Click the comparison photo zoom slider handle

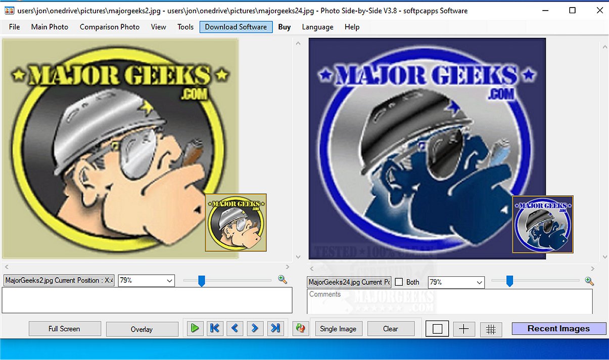[509, 281]
